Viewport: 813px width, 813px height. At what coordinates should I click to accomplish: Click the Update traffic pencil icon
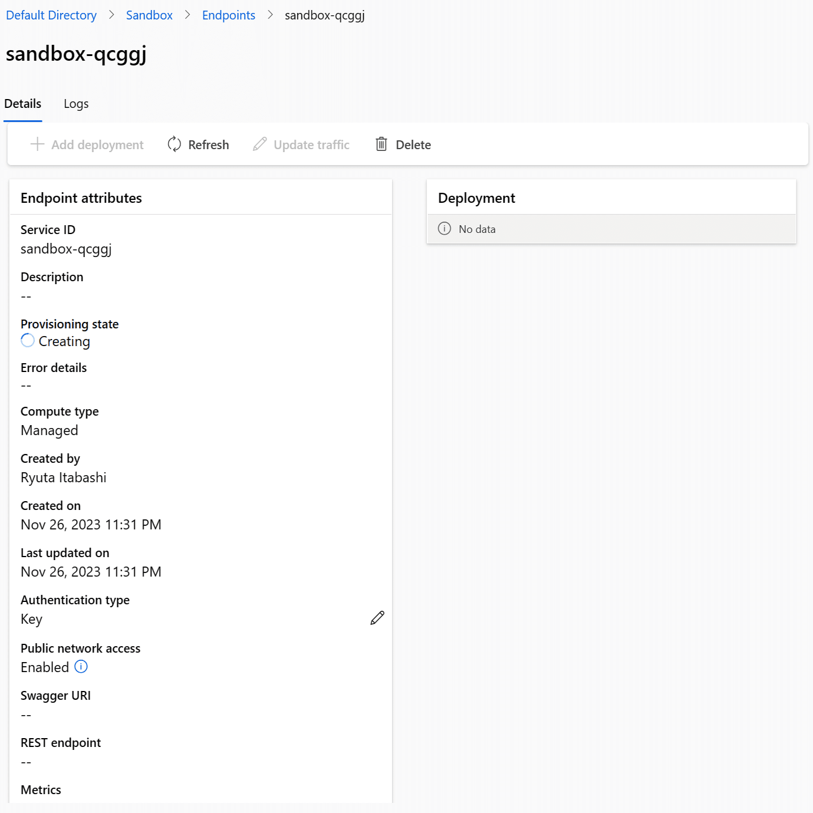(x=260, y=144)
